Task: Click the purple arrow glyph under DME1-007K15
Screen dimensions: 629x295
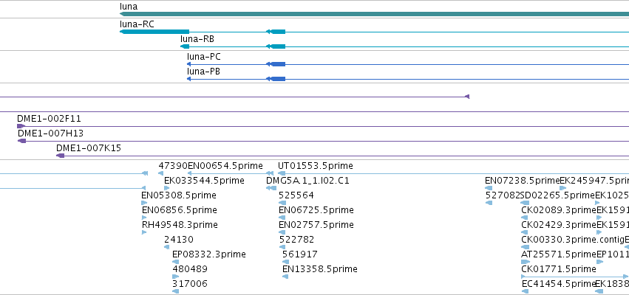Action: pos(60,156)
